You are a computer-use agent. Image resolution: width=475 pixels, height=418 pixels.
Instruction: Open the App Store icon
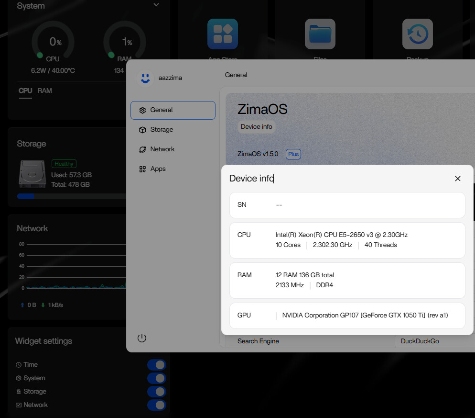[x=222, y=34]
